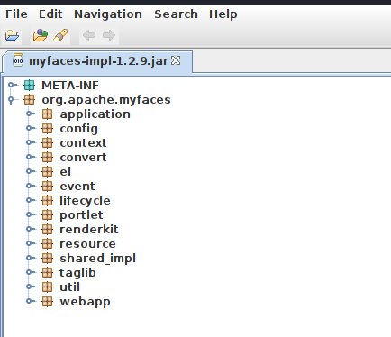Viewport: 391px width, 337px height.
Task: Click the event package icon
Action: 47,187
